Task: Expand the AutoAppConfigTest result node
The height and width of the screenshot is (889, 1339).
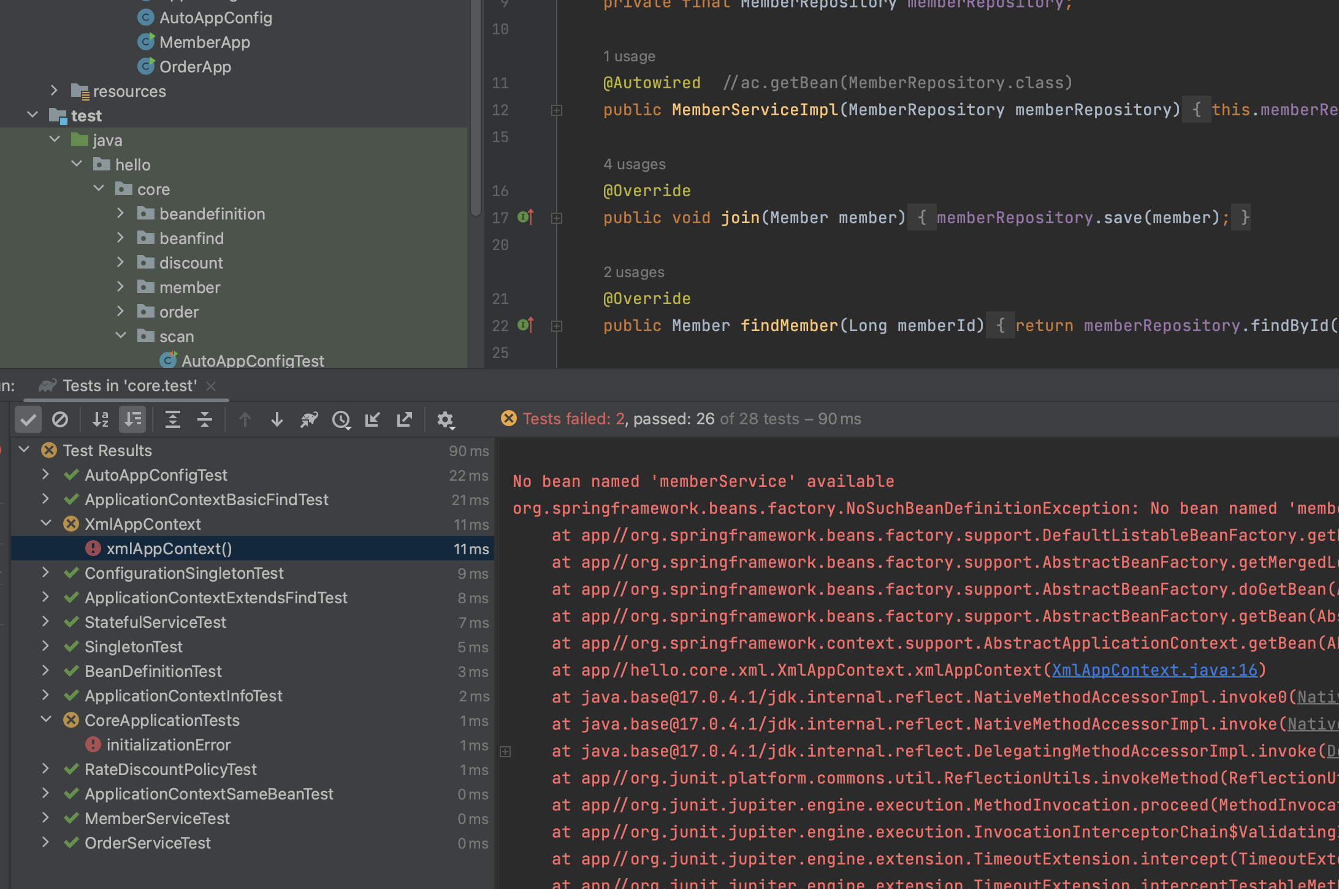Action: pyautogui.click(x=45, y=474)
